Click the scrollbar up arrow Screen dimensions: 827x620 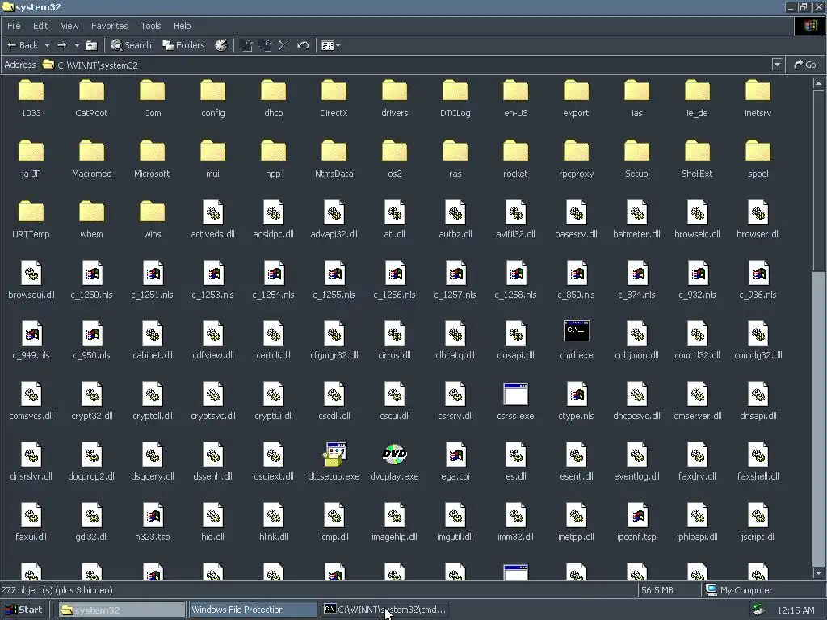pyautogui.click(x=819, y=83)
